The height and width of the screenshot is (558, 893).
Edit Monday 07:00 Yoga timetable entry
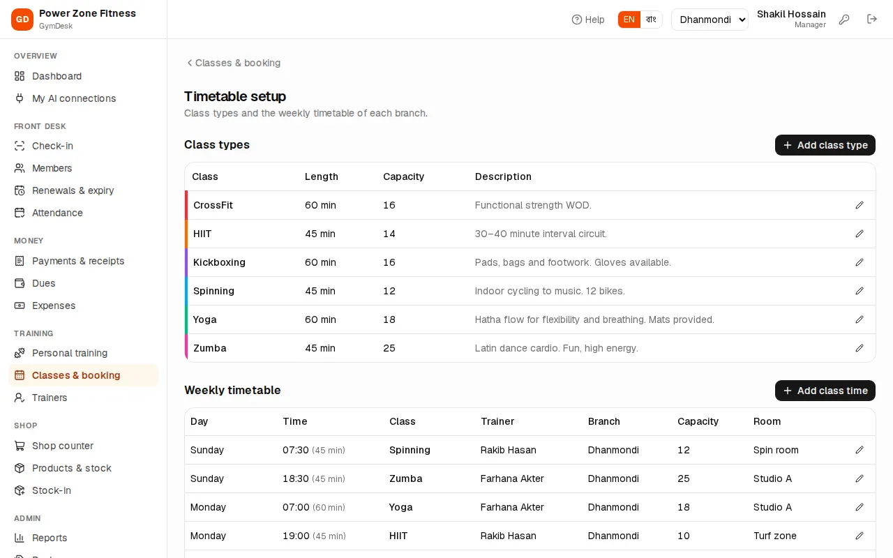(860, 507)
